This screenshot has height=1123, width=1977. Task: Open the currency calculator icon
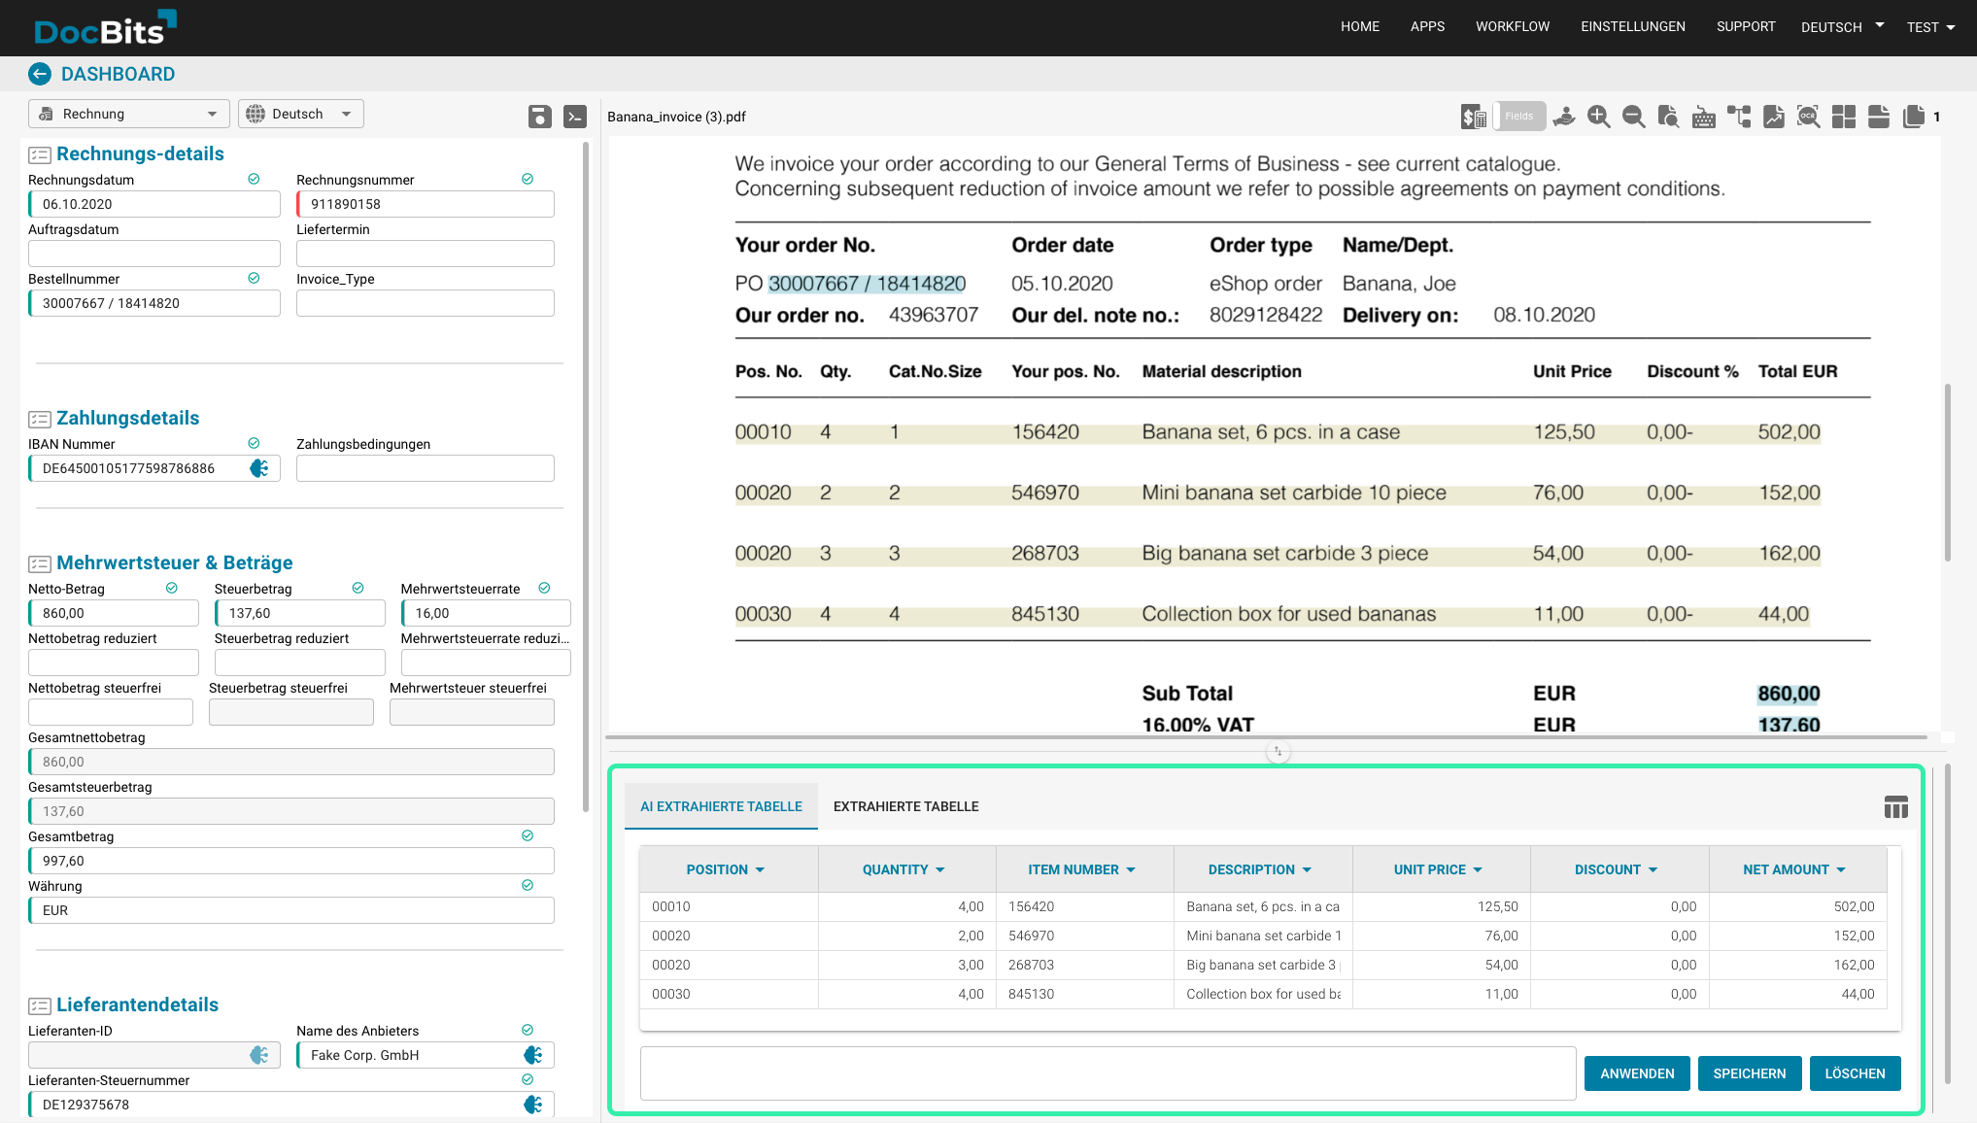click(1473, 116)
